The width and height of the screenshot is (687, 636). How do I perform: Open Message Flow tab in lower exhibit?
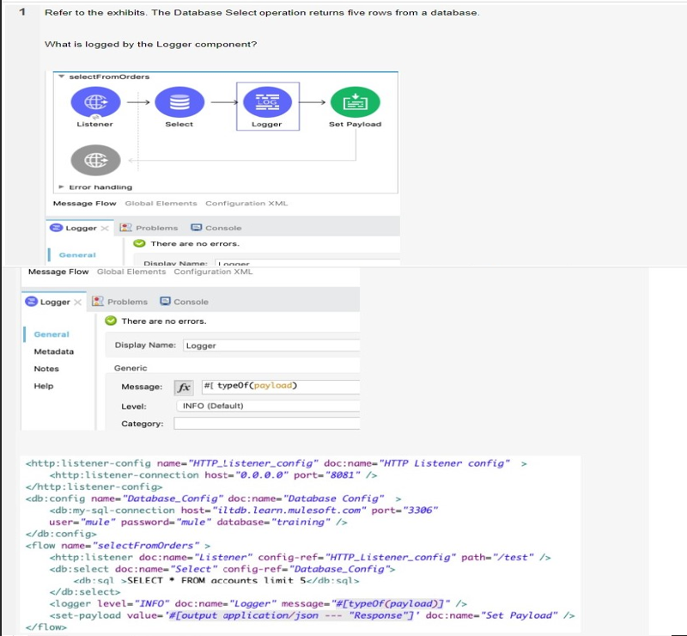(x=58, y=272)
